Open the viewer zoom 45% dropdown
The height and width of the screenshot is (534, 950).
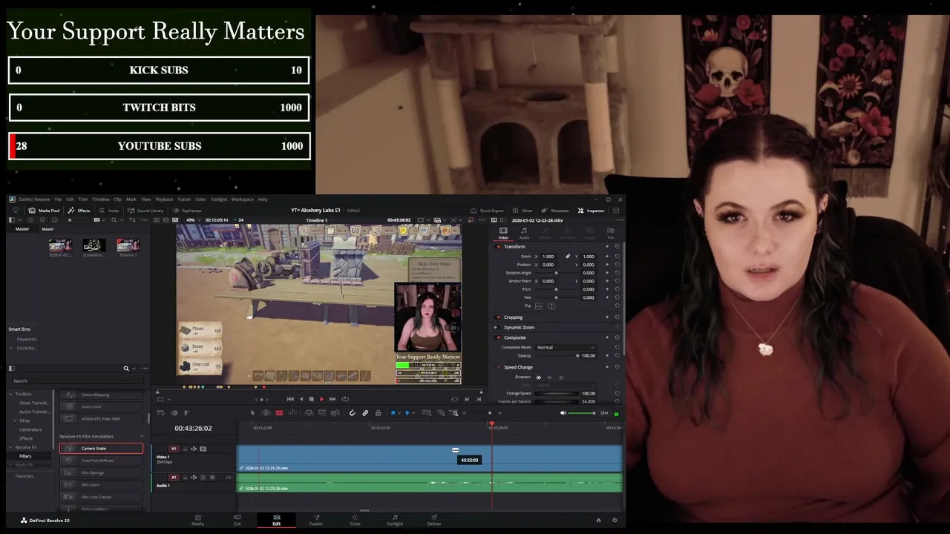tap(193, 220)
